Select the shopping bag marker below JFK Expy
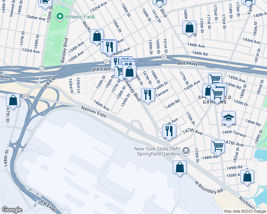267x214 pixels. tap(129, 73)
